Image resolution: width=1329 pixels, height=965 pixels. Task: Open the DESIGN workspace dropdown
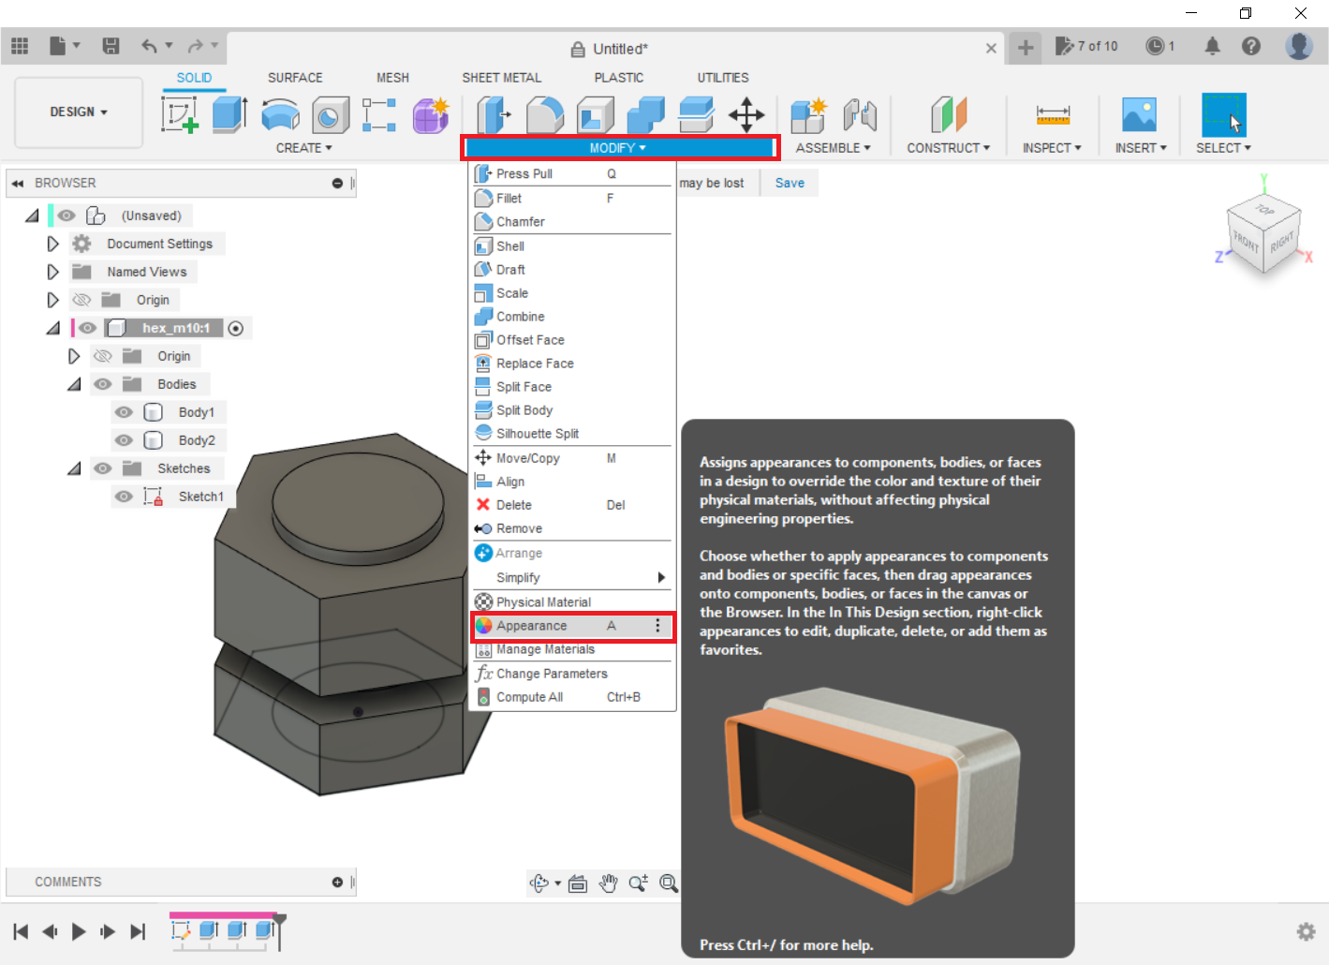point(79,111)
